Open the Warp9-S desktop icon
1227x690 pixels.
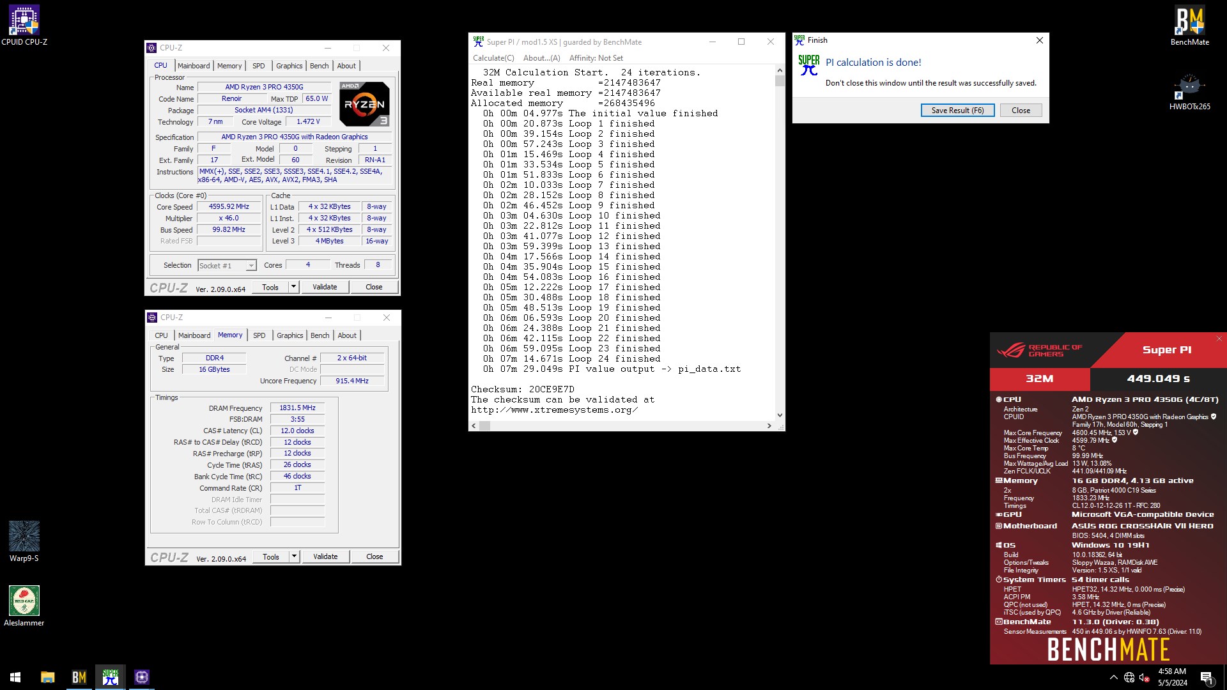[24, 541]
